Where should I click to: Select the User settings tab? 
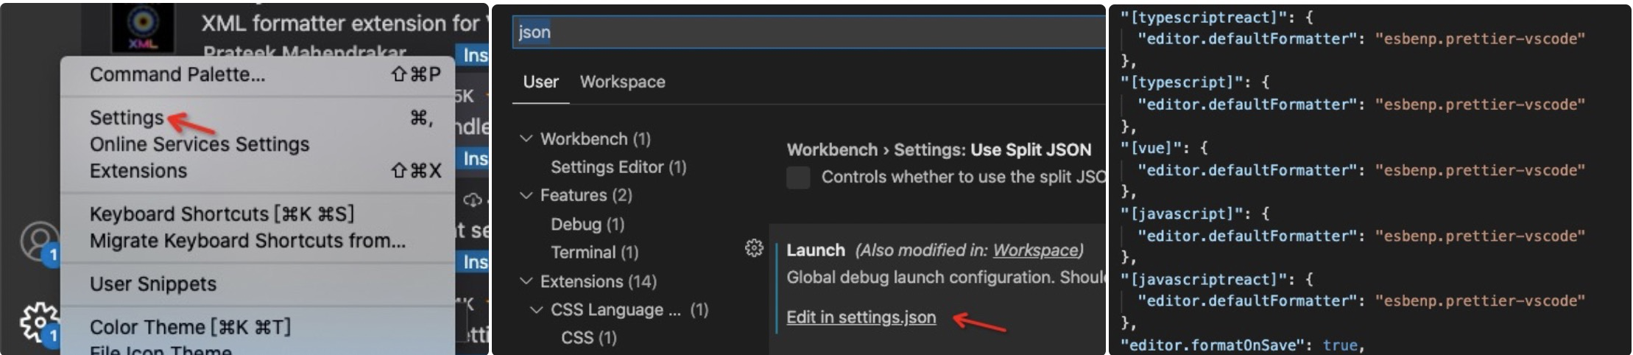click(x=540, y=82)
